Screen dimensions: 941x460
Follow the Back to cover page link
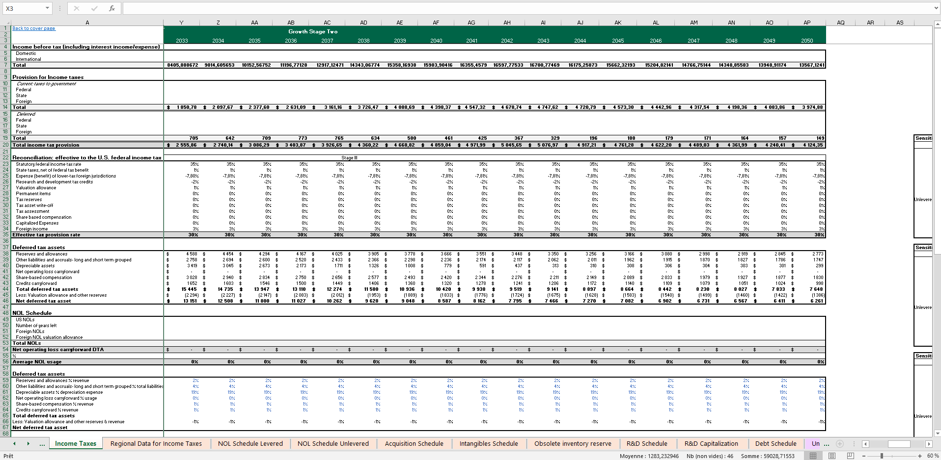[34, 28]
